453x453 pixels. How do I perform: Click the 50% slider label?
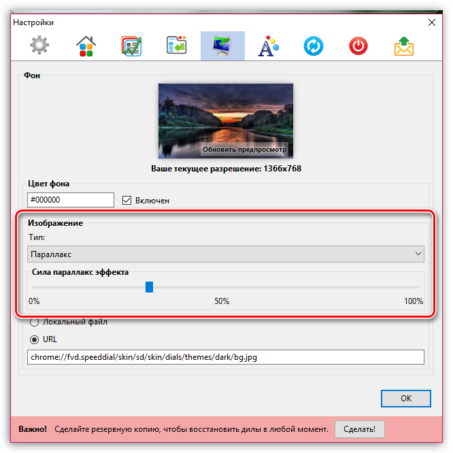pyautogui.click(x=222, y=301)
